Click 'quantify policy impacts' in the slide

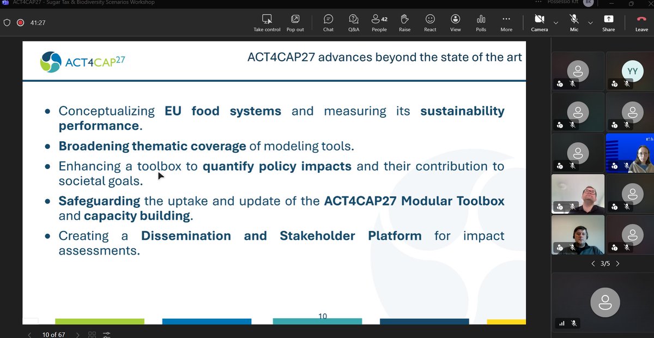click(277, 166)
